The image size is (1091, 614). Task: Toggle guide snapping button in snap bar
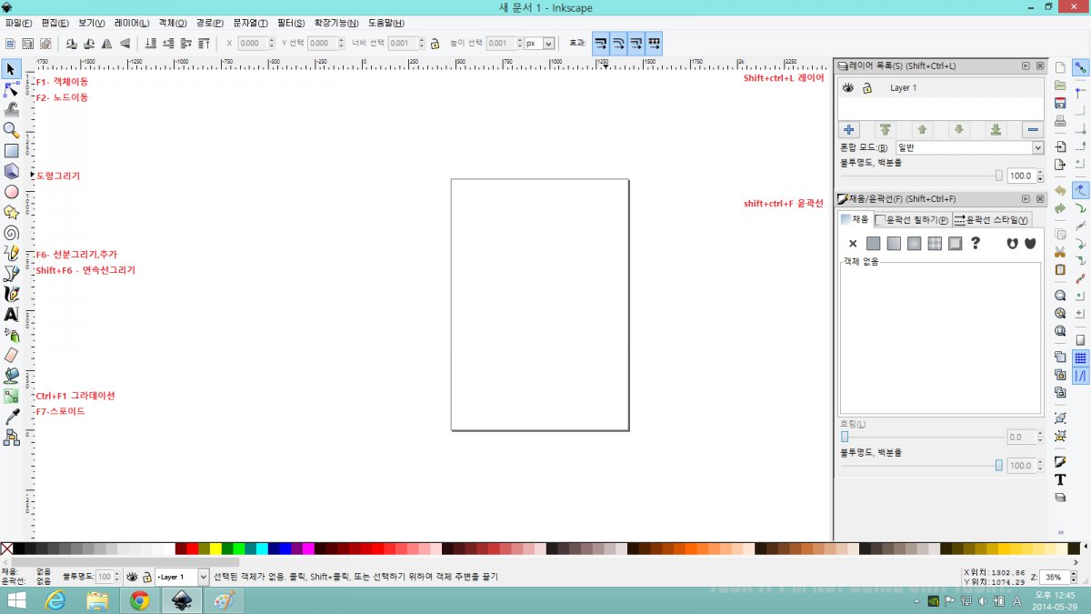1081,376
